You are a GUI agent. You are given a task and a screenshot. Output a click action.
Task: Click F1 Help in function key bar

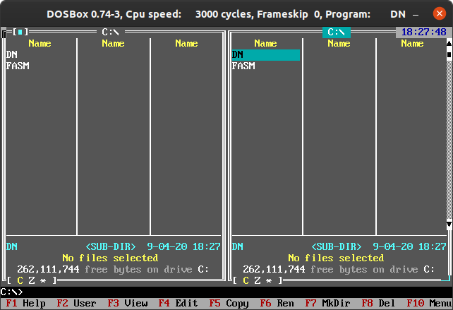[25, 303]
